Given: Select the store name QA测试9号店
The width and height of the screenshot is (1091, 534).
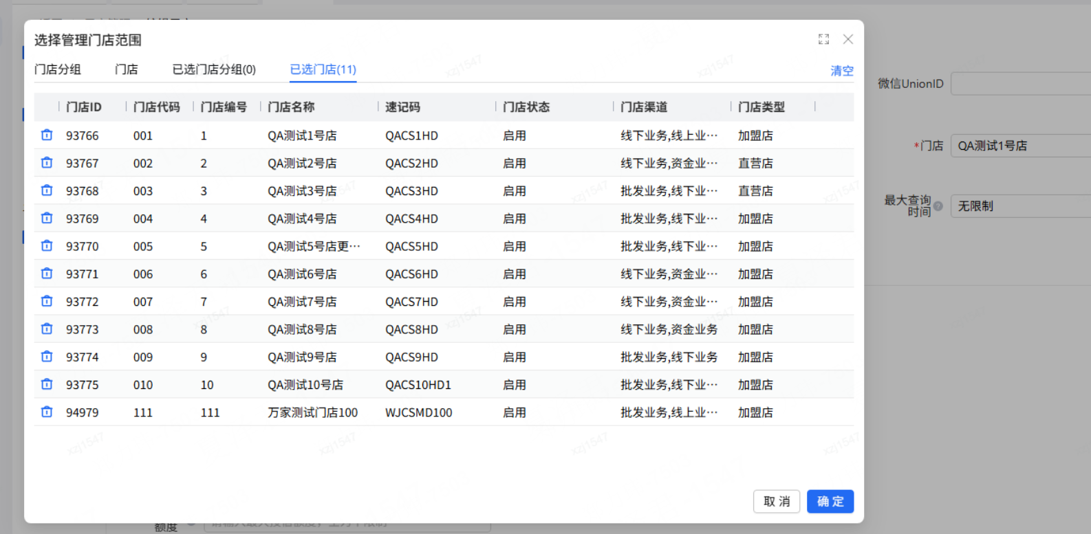Looking at the screenshot, I should [303, 357].
